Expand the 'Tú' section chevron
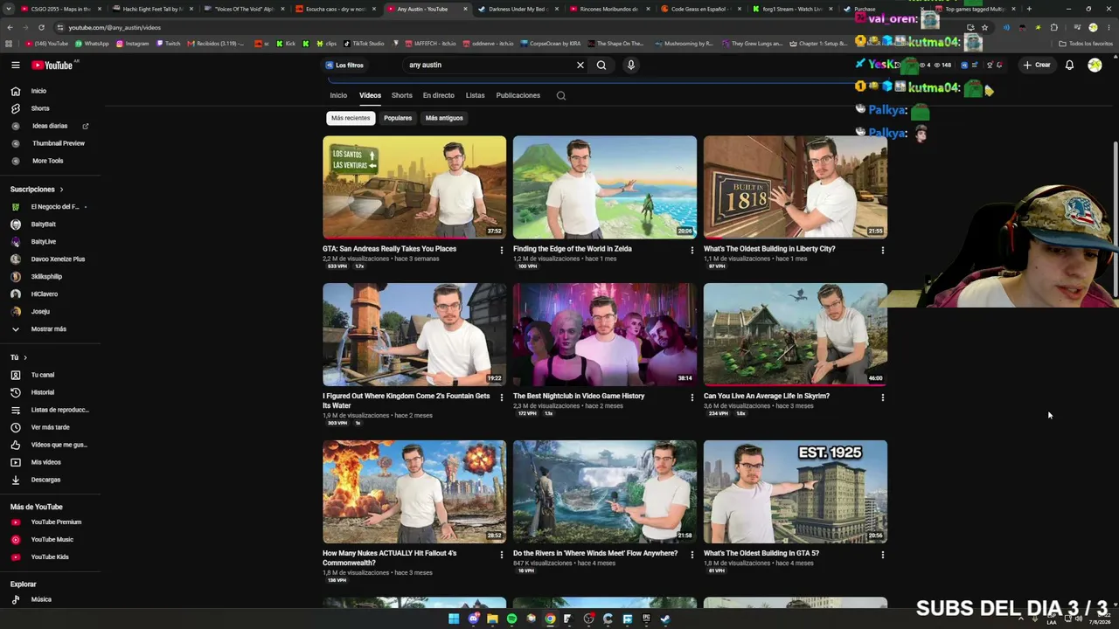The image size is (1119, 629). [x=25, y=357]
